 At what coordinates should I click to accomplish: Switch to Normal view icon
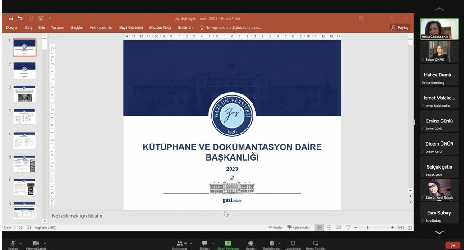tap(319, 228)
